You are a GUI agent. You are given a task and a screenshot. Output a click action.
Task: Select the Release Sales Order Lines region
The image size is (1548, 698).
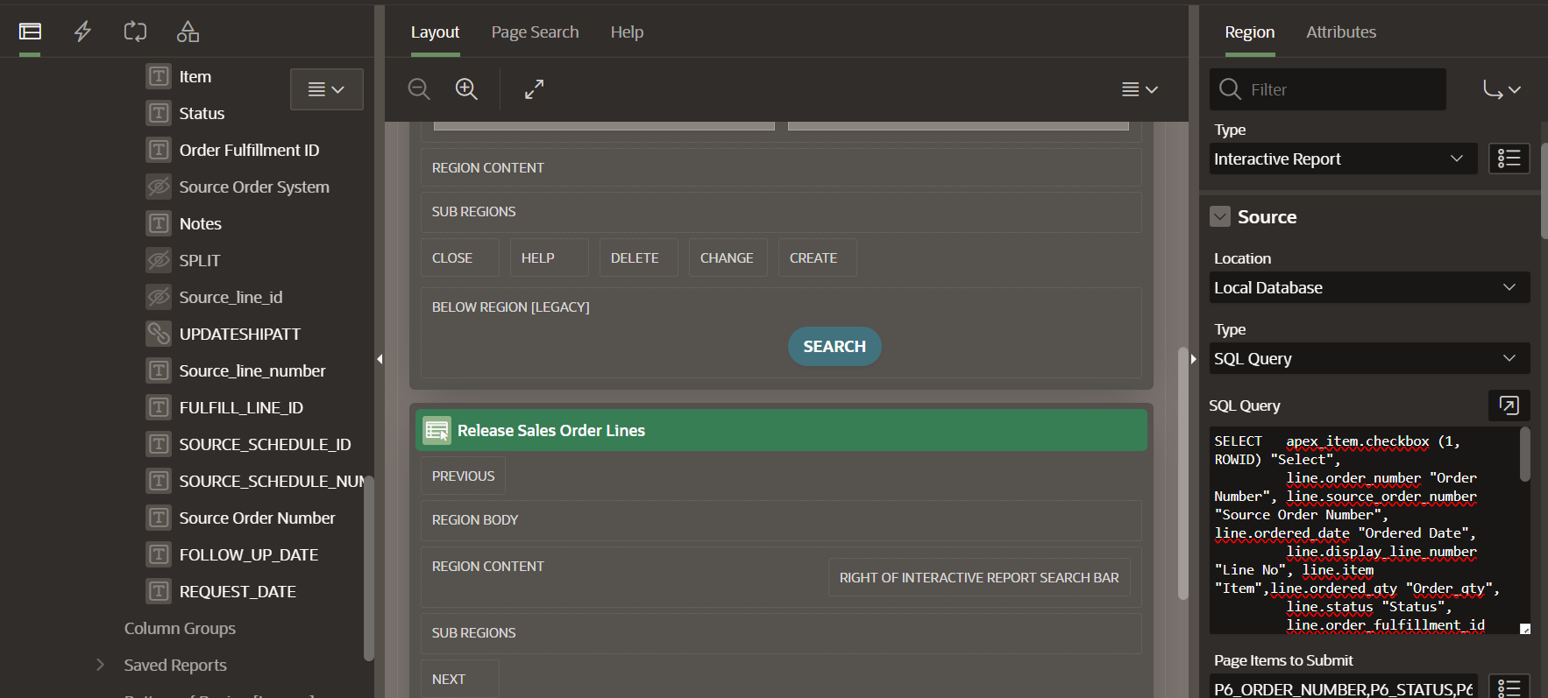781,430
